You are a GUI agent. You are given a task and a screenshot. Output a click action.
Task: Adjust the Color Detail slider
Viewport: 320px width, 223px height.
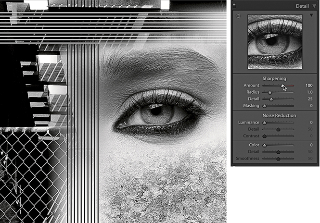(278, 152)
